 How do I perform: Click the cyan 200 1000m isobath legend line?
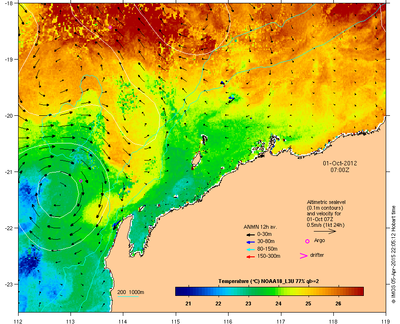[128, 296]
